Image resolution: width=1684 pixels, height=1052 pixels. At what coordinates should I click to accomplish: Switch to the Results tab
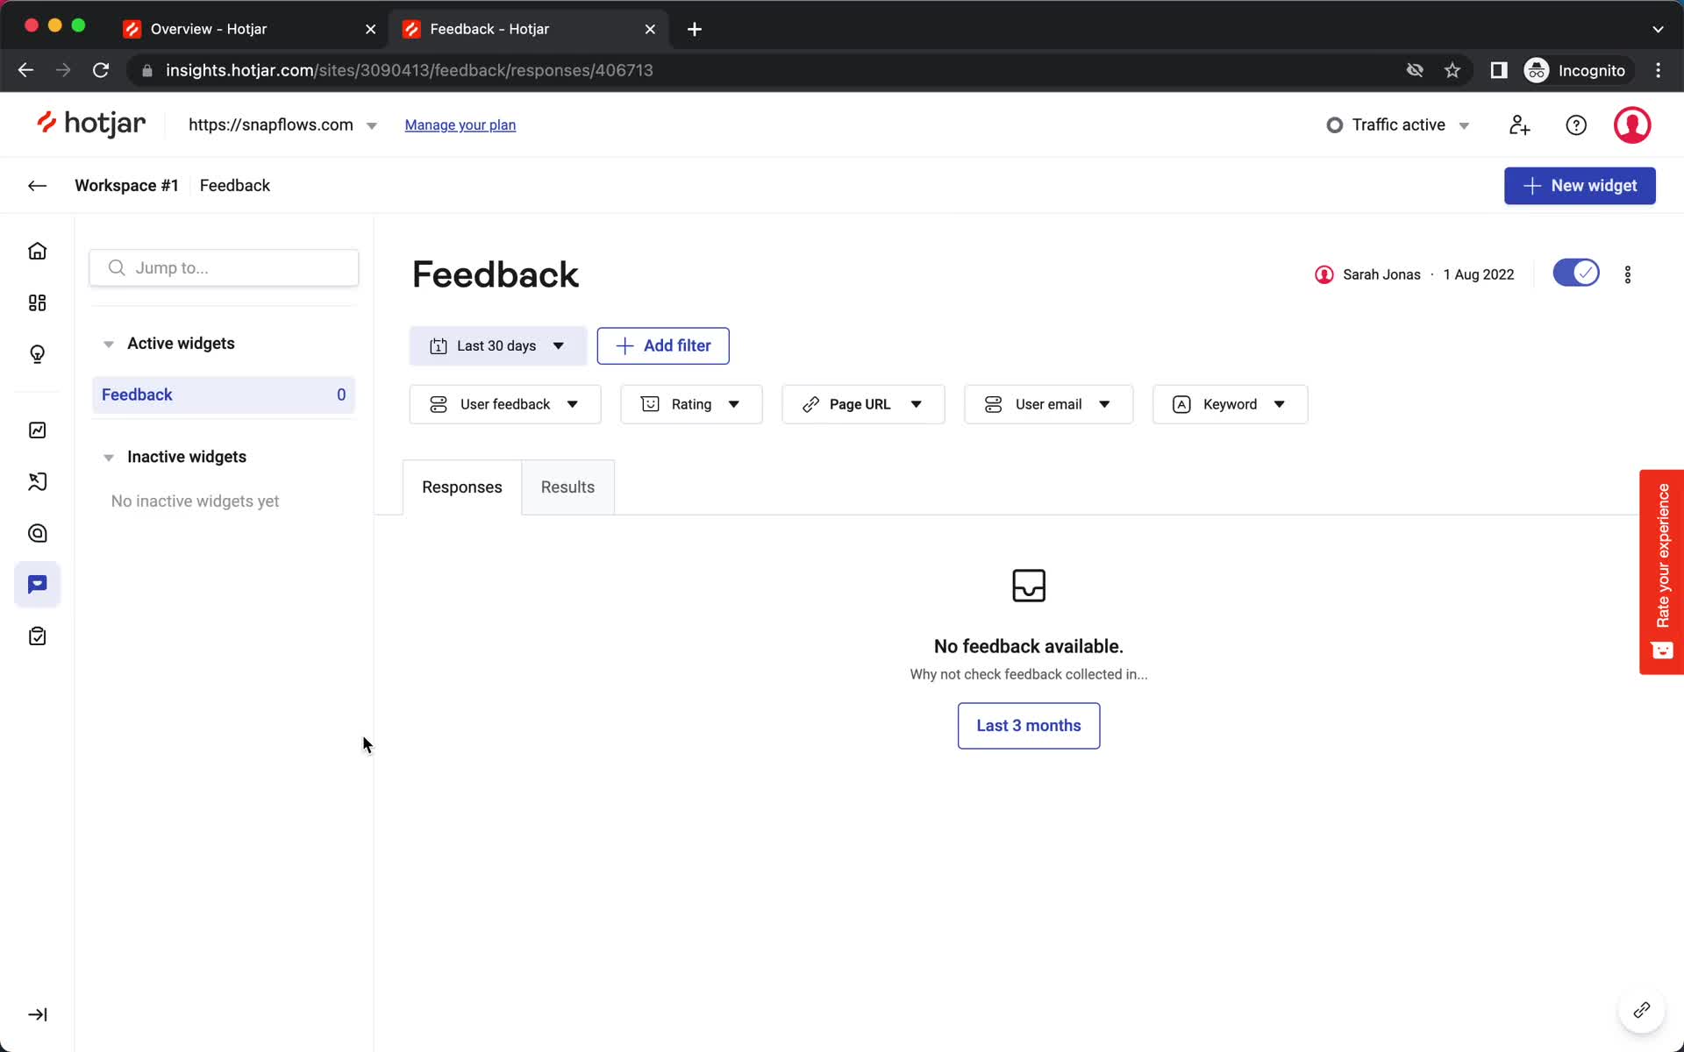[x=567, y=486]
